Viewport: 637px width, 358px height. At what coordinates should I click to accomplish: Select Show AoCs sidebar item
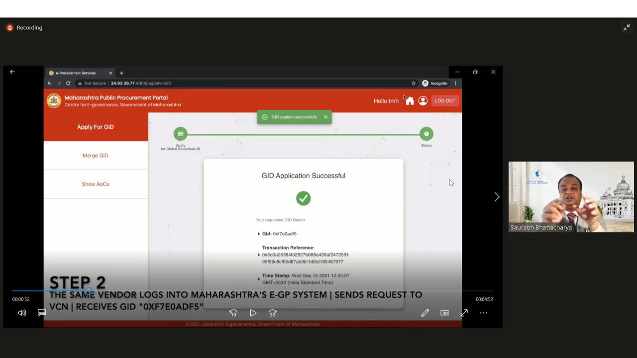tap(96, 184)
